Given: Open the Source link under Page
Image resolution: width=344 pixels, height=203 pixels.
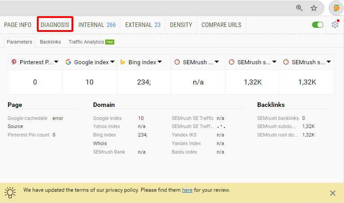Looking at the screenshot, I should click(x=15, y=126).
